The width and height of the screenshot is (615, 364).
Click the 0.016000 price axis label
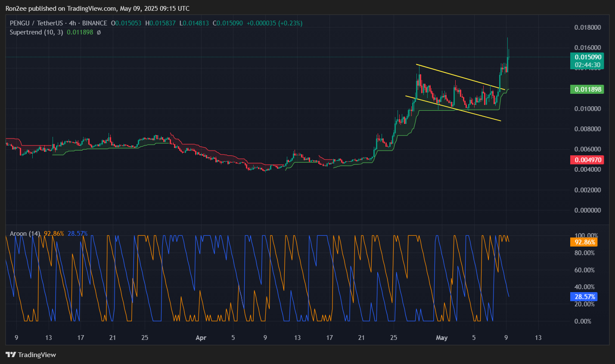point(587,47)
